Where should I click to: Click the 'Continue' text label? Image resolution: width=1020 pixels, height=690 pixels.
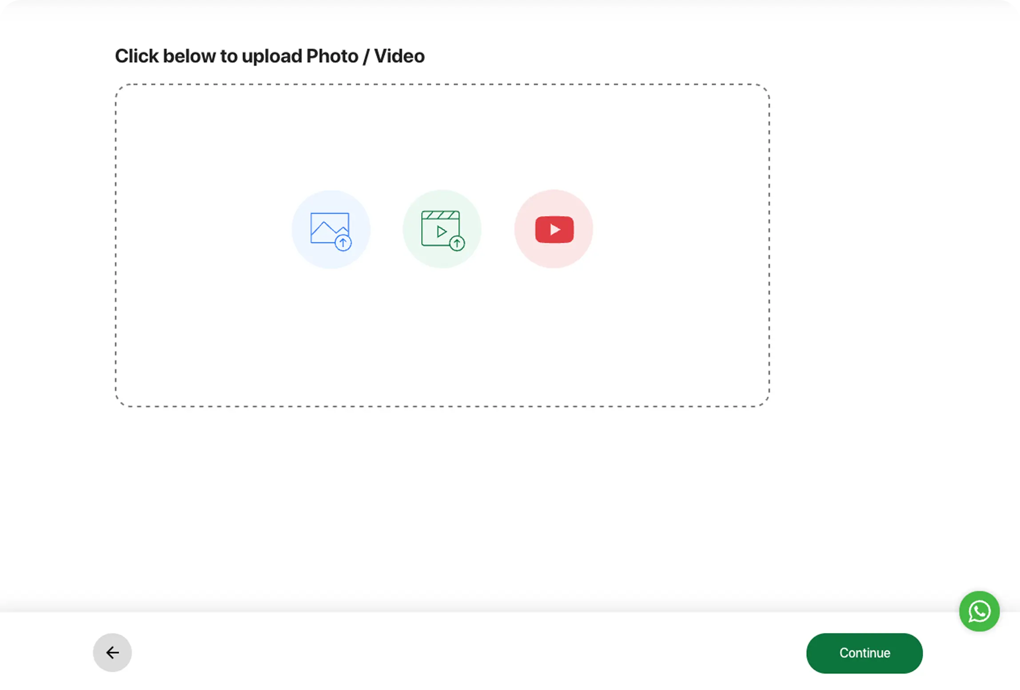(x=865, y=653)
